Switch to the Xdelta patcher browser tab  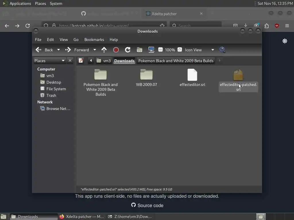click(x=174, y=14)
